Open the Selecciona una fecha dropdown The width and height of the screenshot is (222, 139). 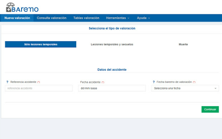pos(185,88)
